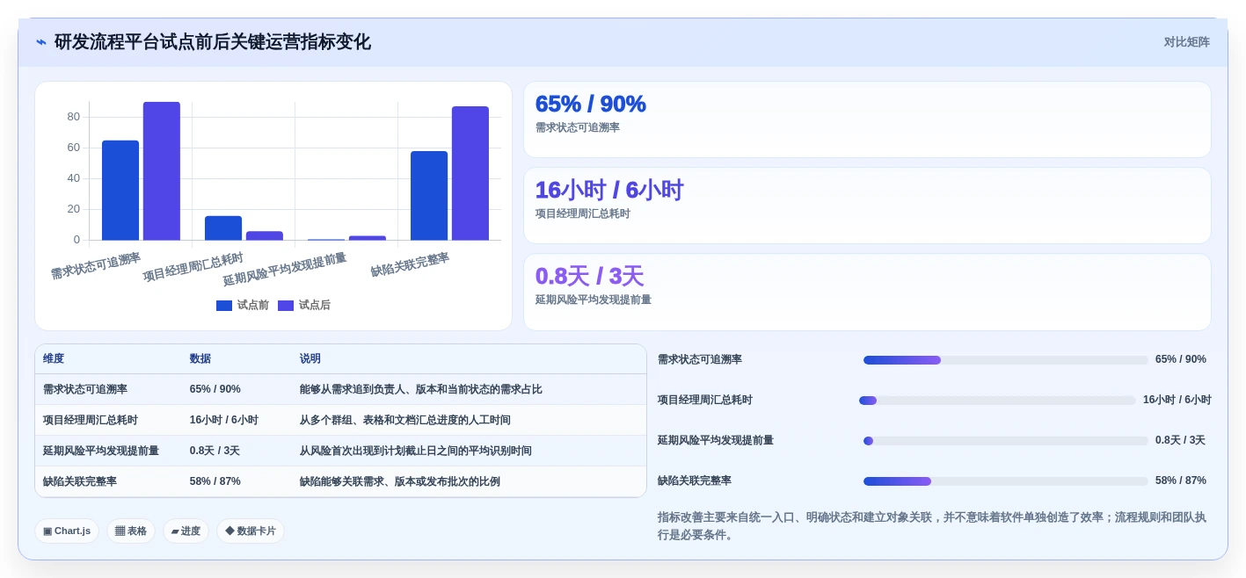Click description 从风险首次出现到计划截止日之间的平均识别时间
1246x578 pixels.
(416, 451)
